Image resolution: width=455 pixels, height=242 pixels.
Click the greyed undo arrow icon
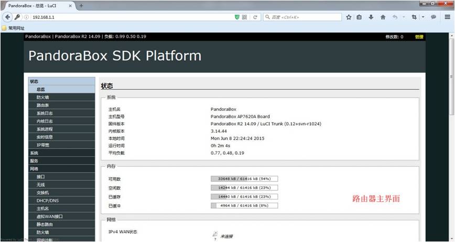pyautogui.click(x=395, y=17)
